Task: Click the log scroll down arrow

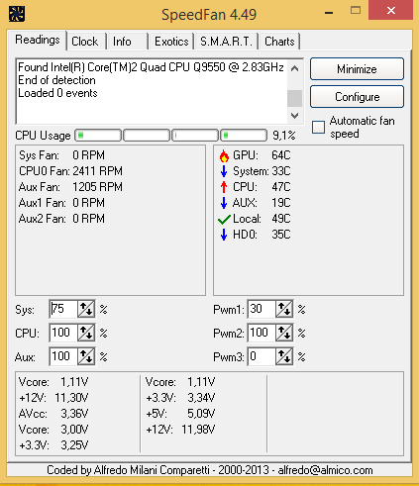Action: pyautogui.click(x=294, y=116)
